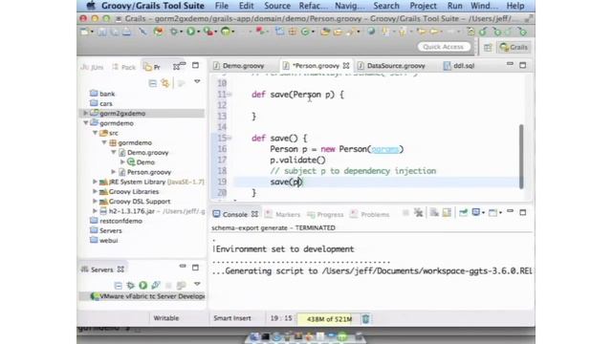The width and height of the screenshot is (612, 344).
Task: Click the green Run button in toolbar
Action: pyautogui.click(x=190, y=32)
